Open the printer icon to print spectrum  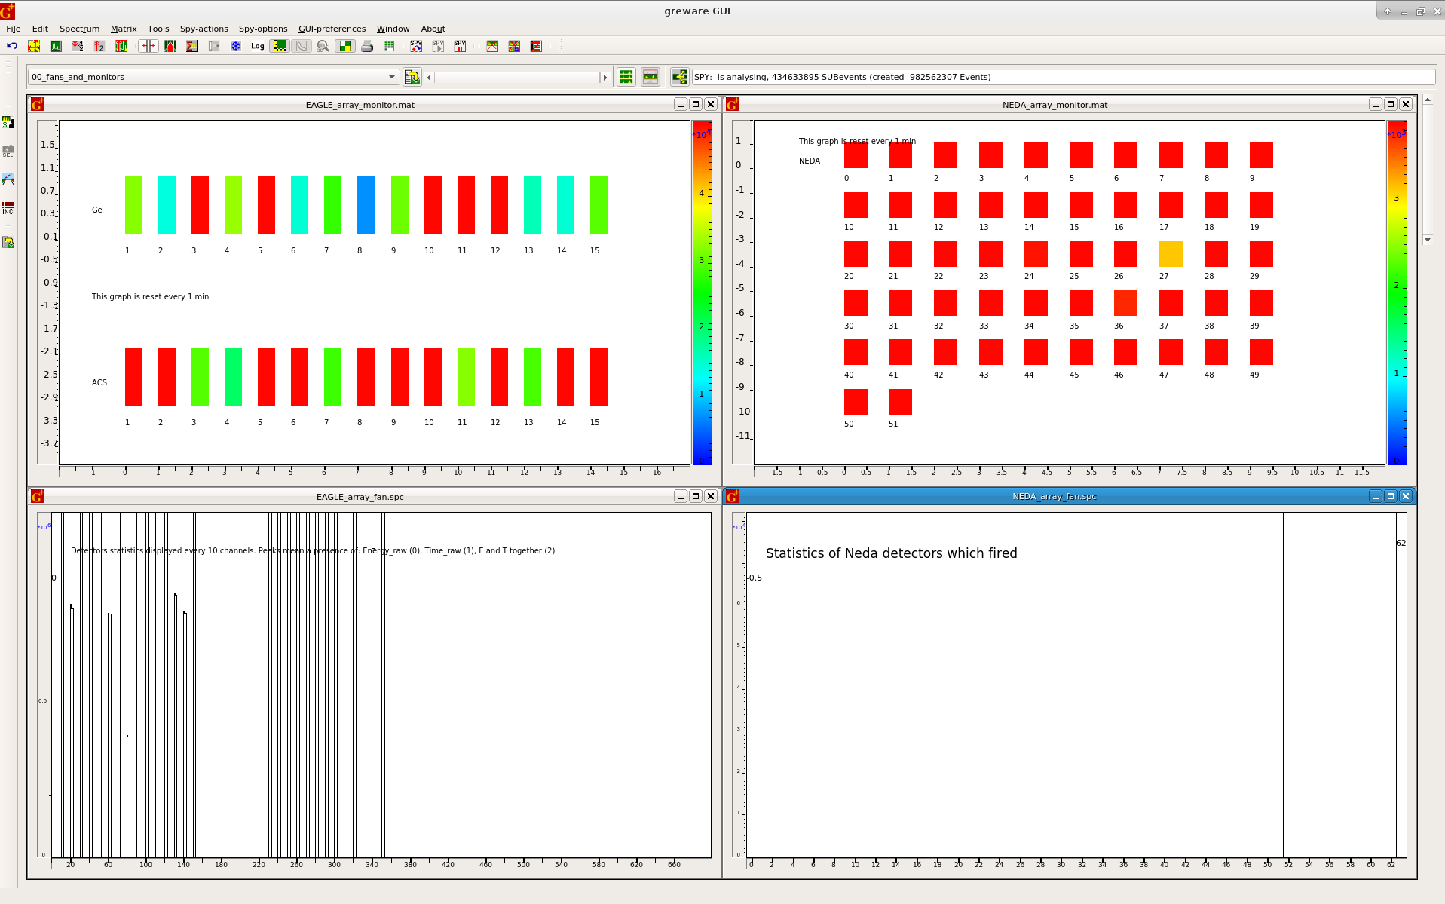[367, 46]
